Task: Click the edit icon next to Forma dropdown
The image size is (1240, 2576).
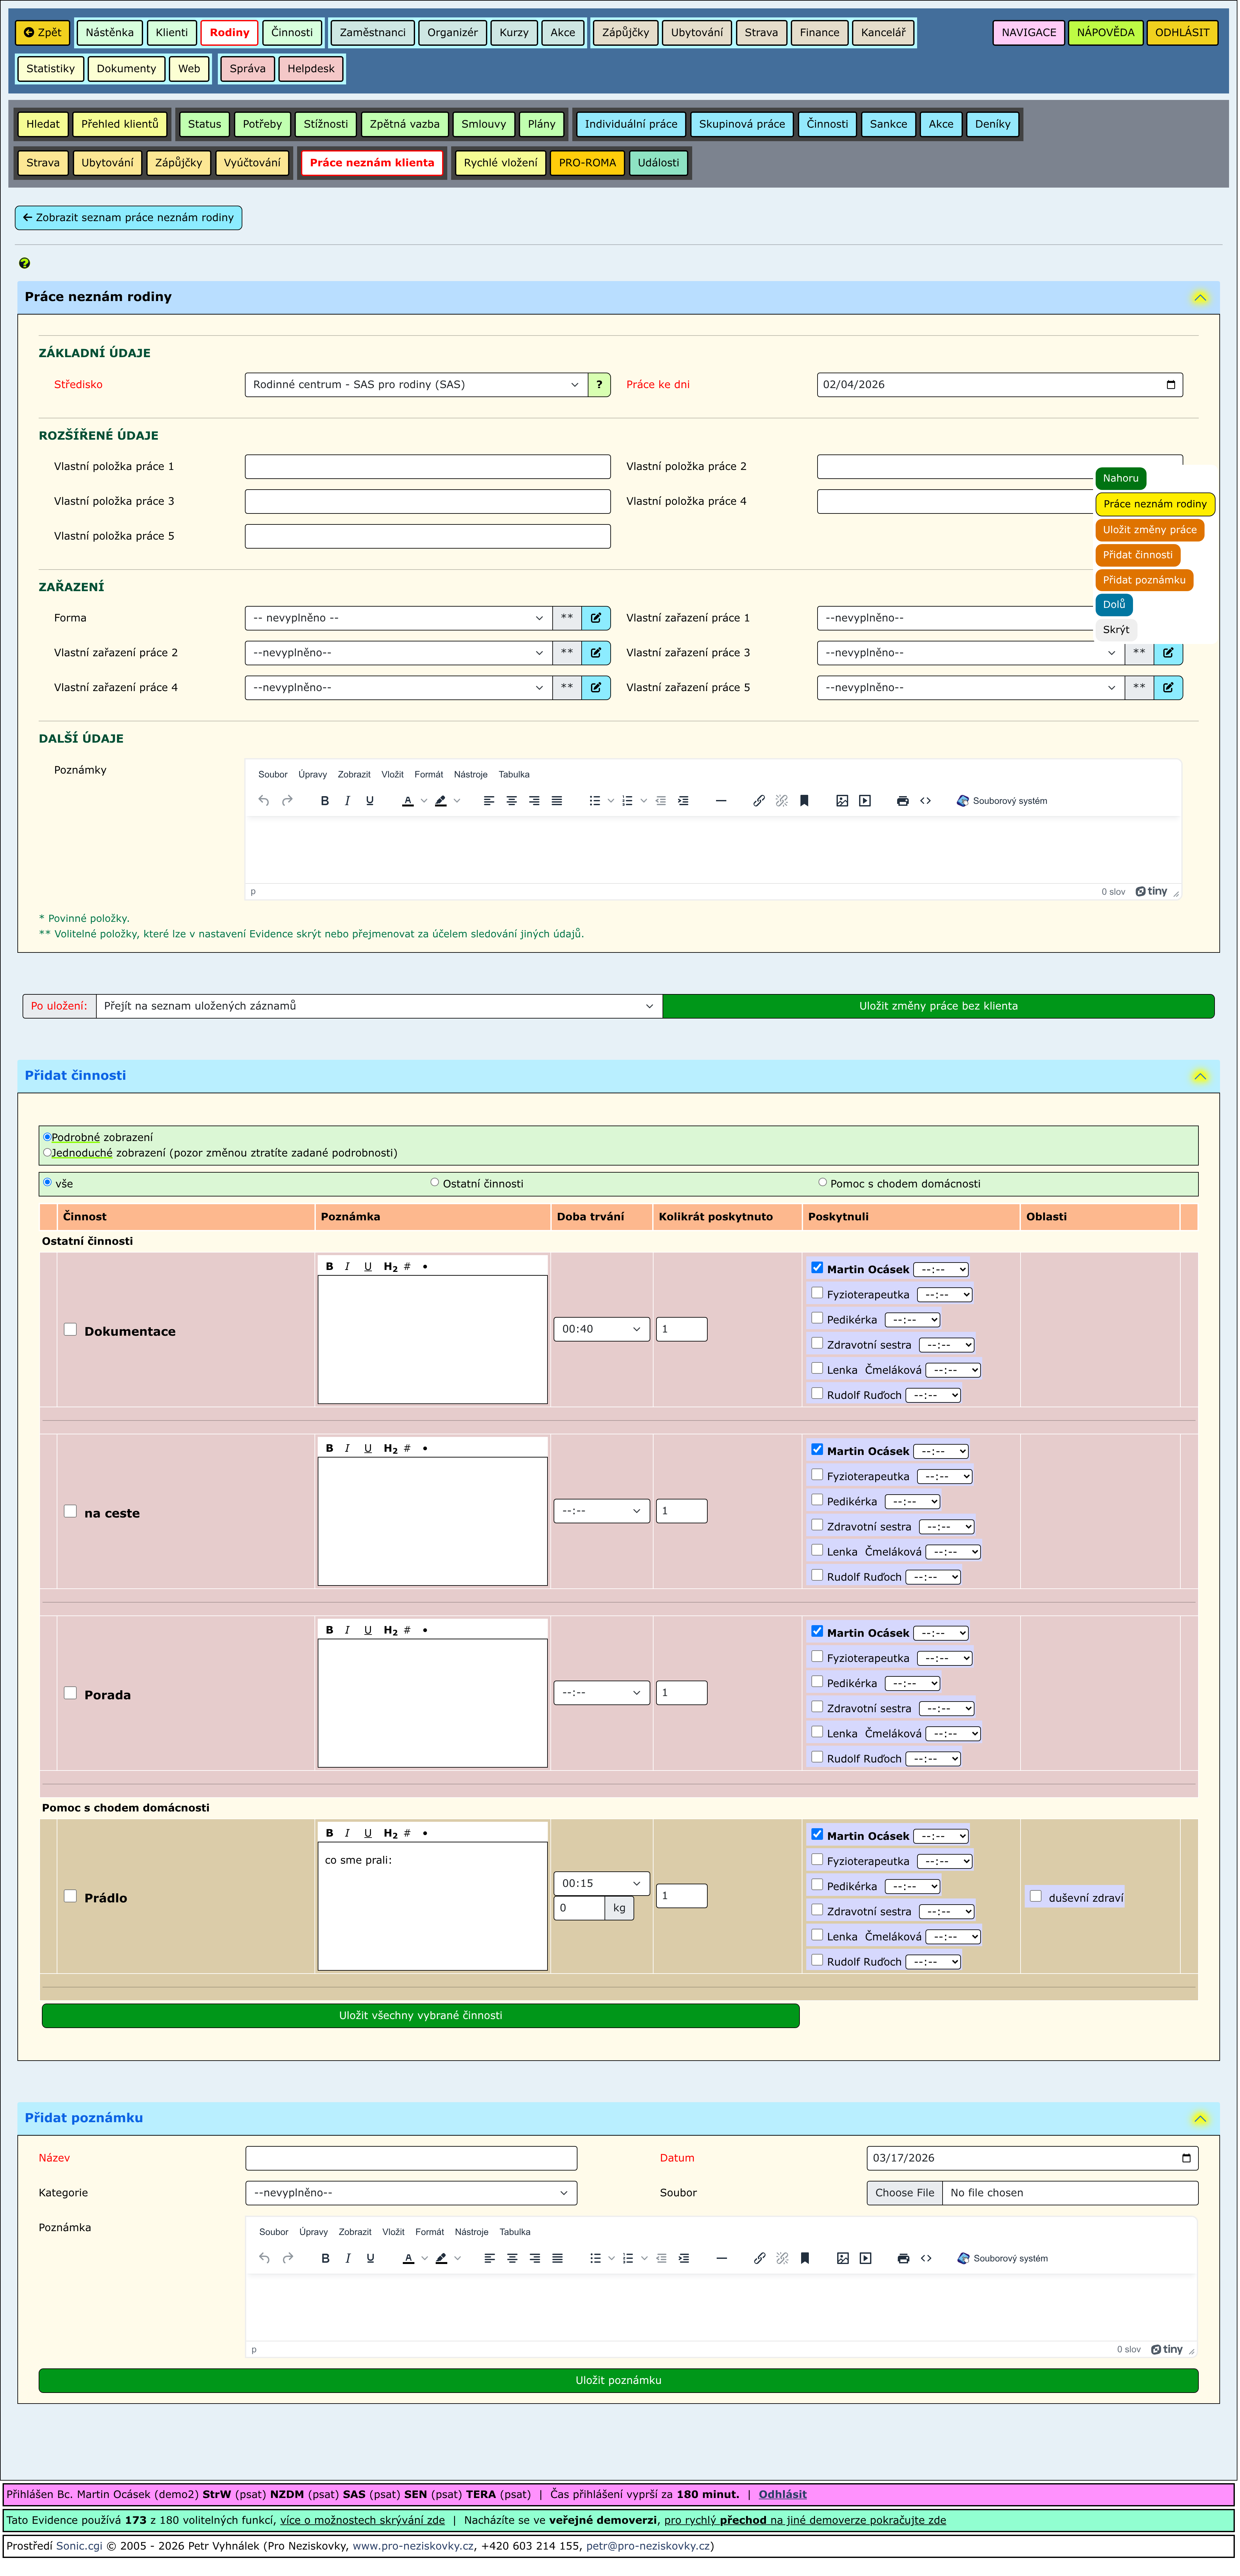Action: [596, 618]
